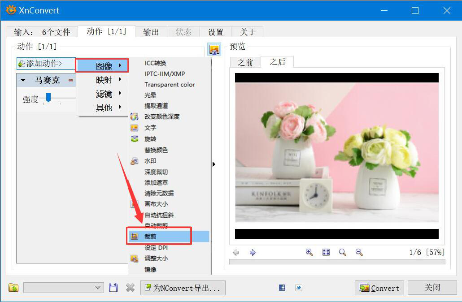Expand the 图像 submenu

[102, 65]
